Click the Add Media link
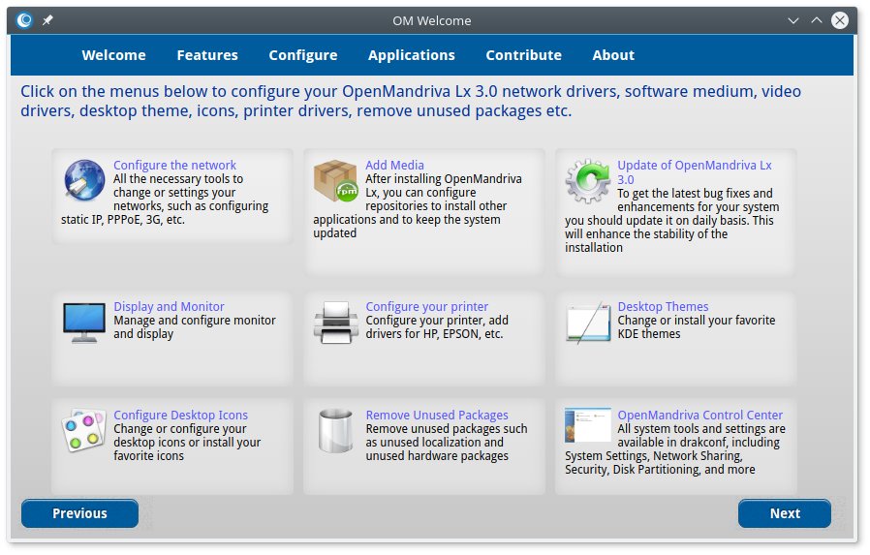The width and height of the screenshot is (870, 555). click(x=394, y=166)
